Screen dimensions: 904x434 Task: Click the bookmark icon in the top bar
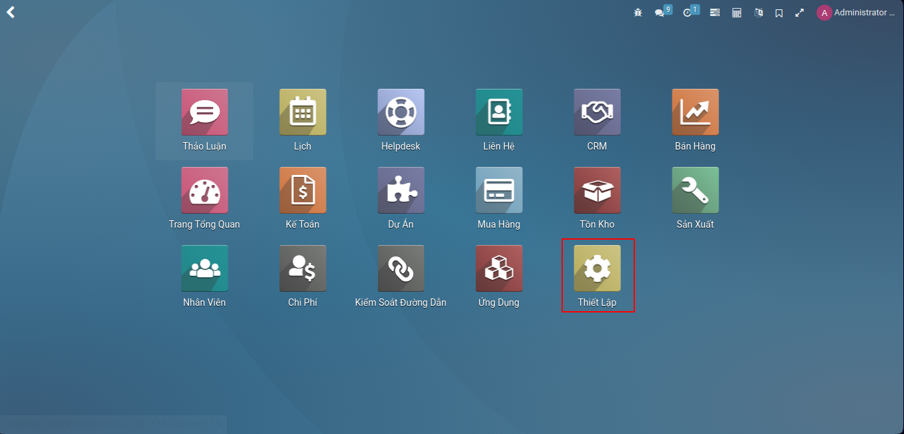click(778, 13)
